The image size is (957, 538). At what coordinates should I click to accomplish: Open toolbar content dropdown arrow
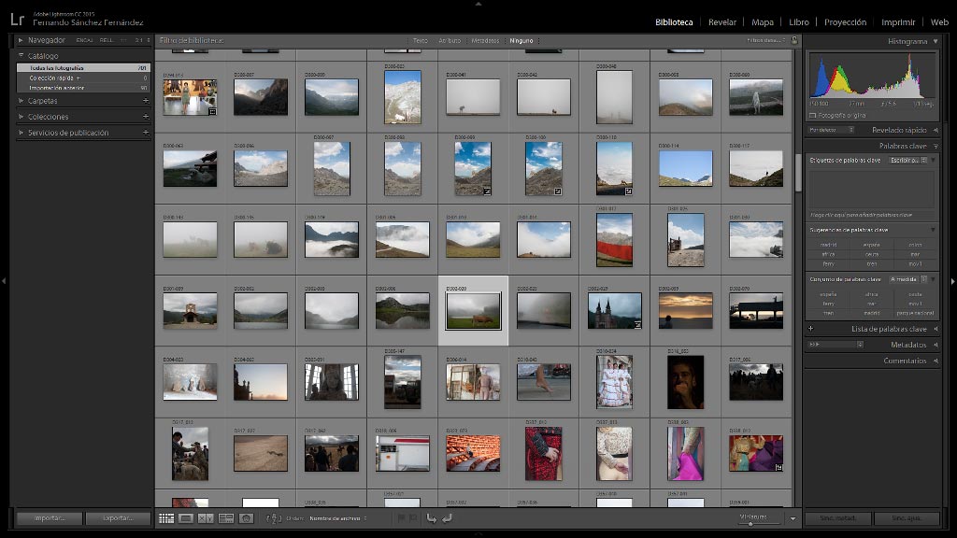pyautogui.click(x=793, y=518)
